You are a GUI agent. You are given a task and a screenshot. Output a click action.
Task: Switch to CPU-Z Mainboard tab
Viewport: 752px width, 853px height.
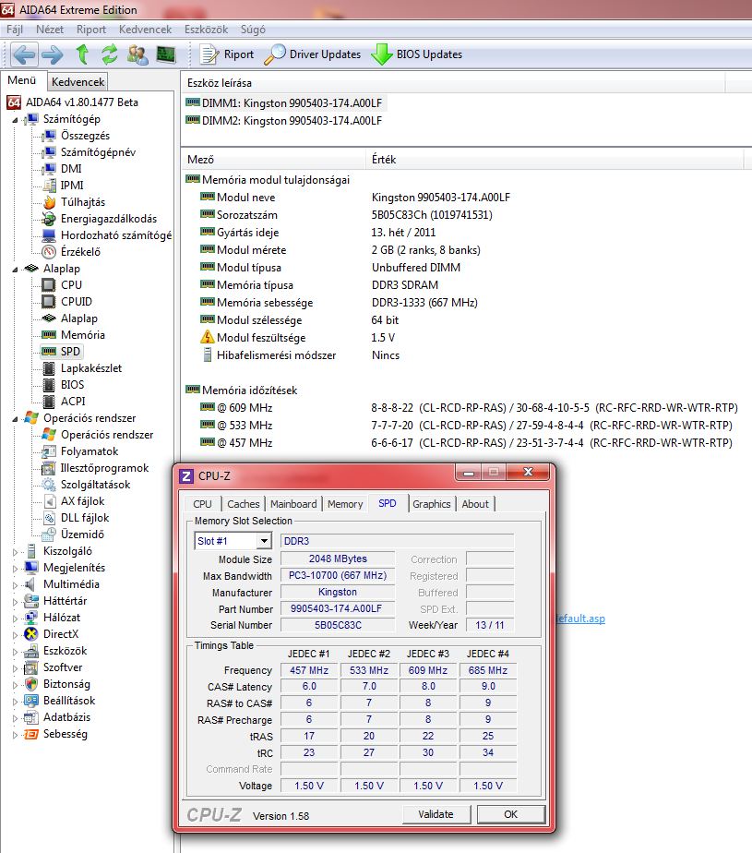[x=293, y=504]
